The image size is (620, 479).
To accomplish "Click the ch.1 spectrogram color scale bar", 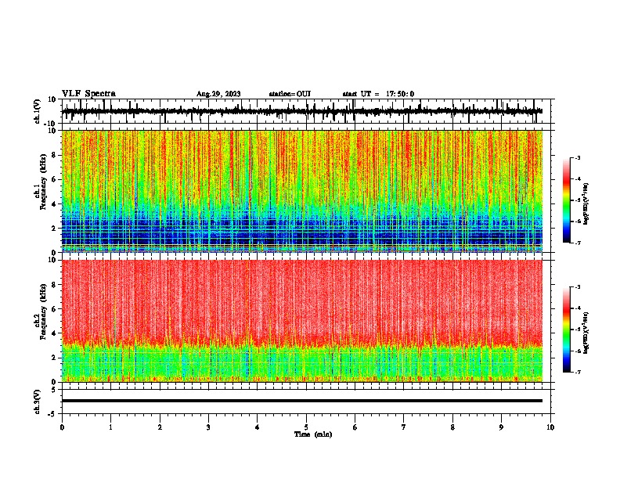I will 566,200.
